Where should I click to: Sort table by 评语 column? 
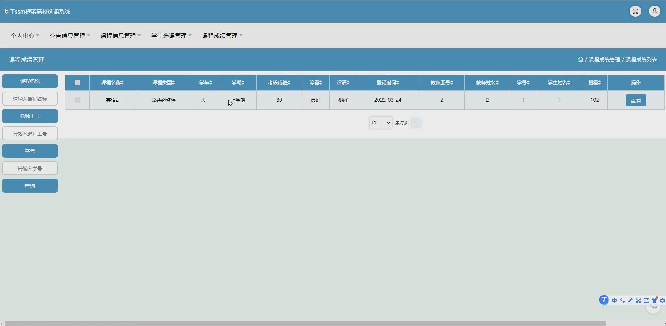(x=343, y=83)
